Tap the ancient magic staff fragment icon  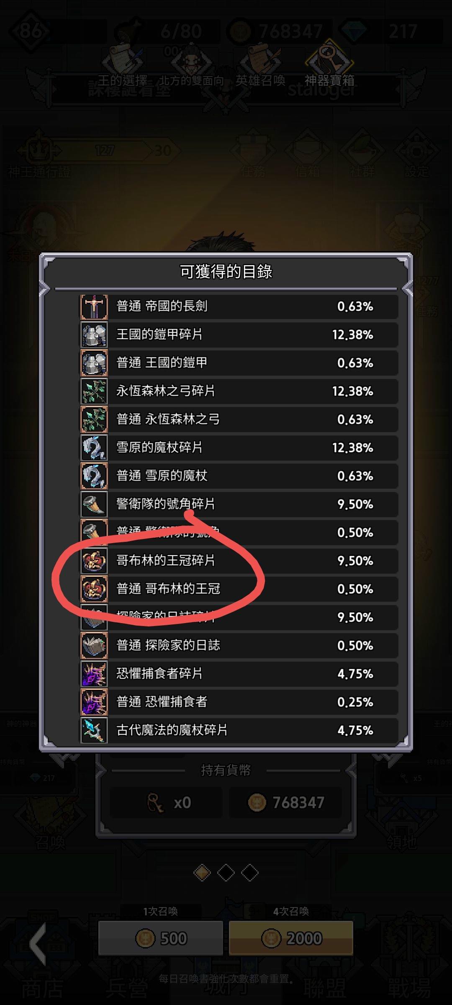click(94, 730)
